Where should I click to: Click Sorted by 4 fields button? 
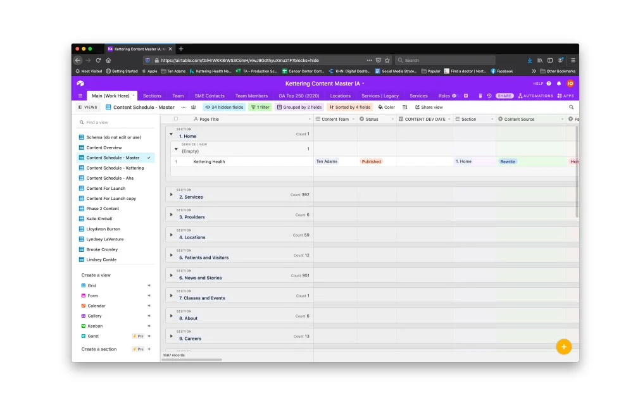pyautogui.click(x=349, y=108)
